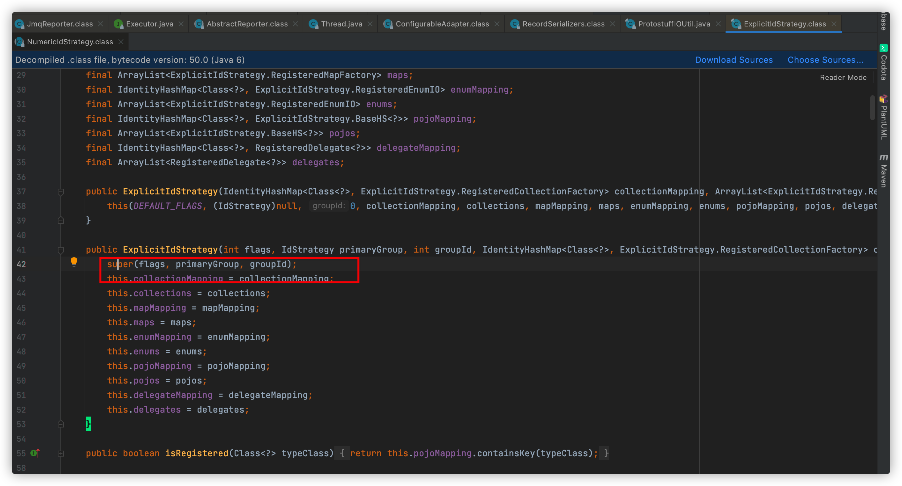Toggle Reader Mode in the editor

(x=843, y=77)
